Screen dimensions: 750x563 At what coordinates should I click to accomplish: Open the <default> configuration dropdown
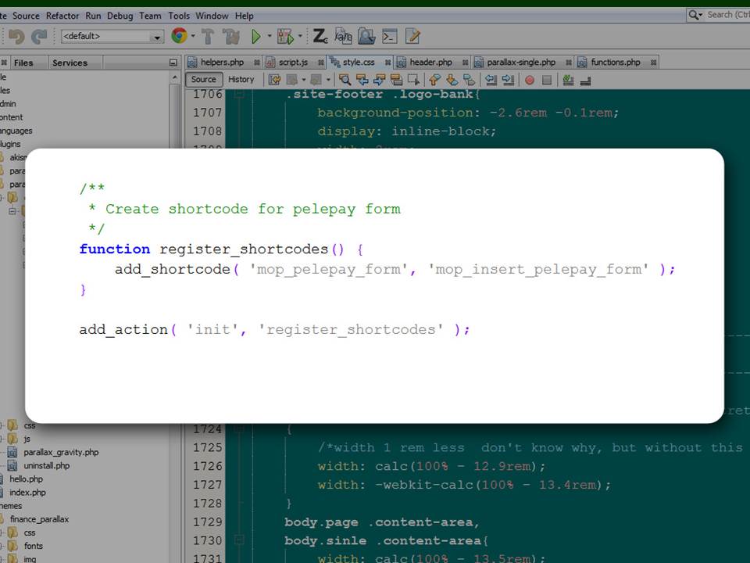(x=112, y=37)
